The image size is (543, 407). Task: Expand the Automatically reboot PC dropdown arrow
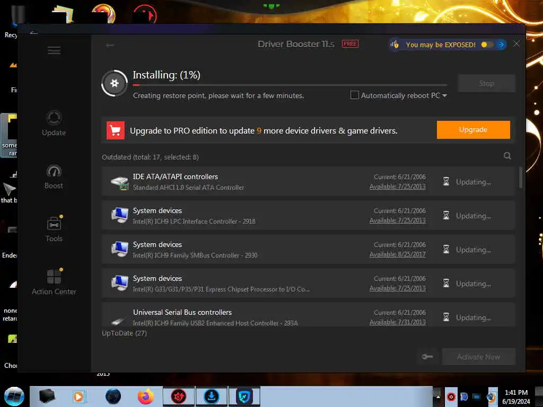tap(445, 95)
